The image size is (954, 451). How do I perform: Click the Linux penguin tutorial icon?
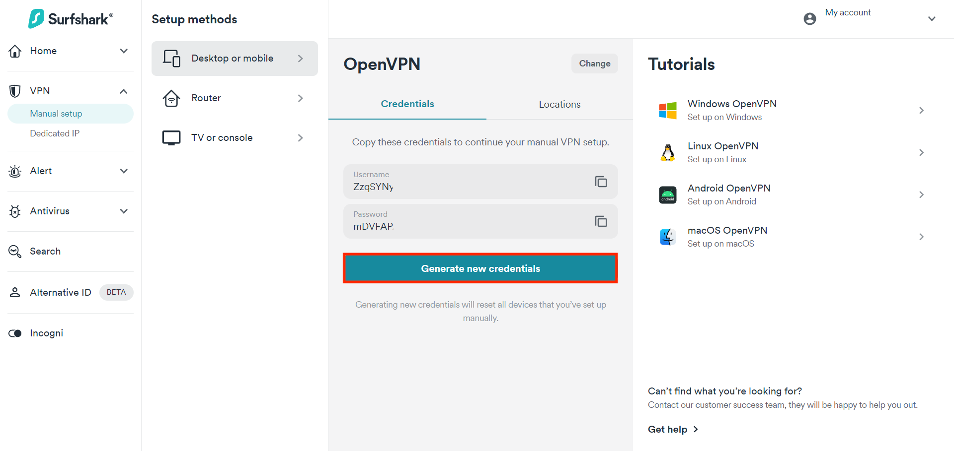point(667,152)
